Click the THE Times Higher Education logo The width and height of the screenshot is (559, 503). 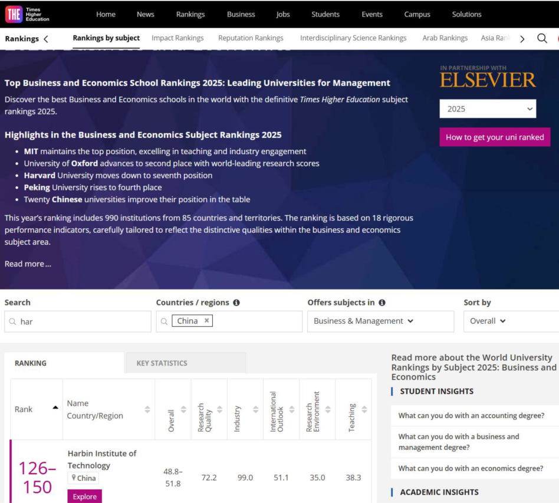(27, 14)
